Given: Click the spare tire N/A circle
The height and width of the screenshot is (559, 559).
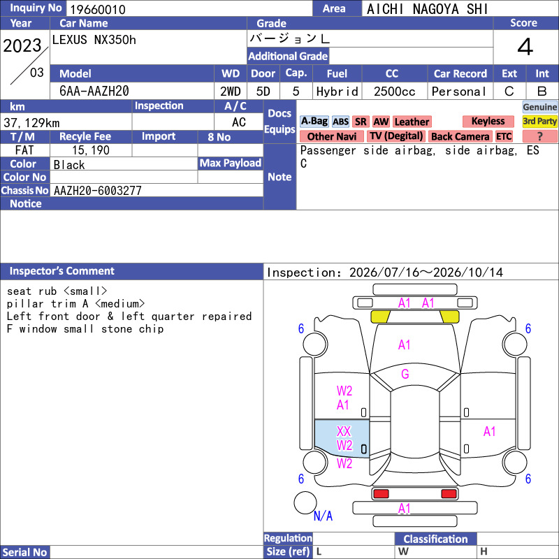Looking at the screenshot, I should pyautogui.click(x=305, y=502).
